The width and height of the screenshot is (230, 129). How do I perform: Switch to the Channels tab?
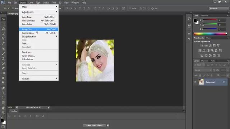[204, 61]
